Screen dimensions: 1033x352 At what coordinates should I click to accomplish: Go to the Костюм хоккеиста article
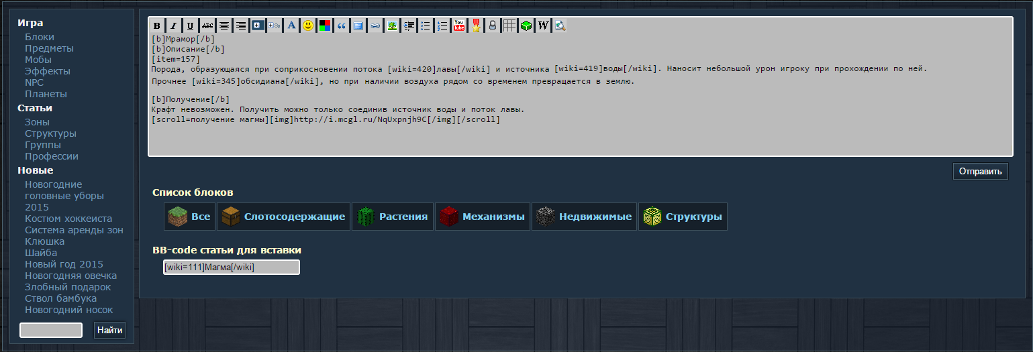coord(68,219)
